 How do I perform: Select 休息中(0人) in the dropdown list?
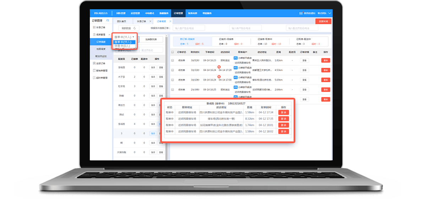[x=122, y=46]
